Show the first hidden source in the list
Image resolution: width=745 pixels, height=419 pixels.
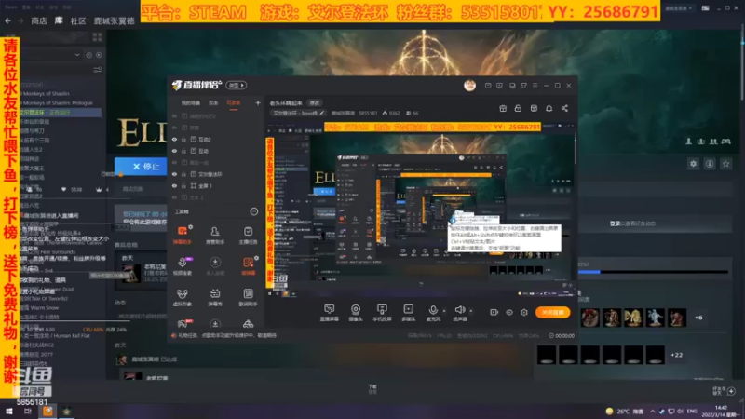click(x=174, y=115)
